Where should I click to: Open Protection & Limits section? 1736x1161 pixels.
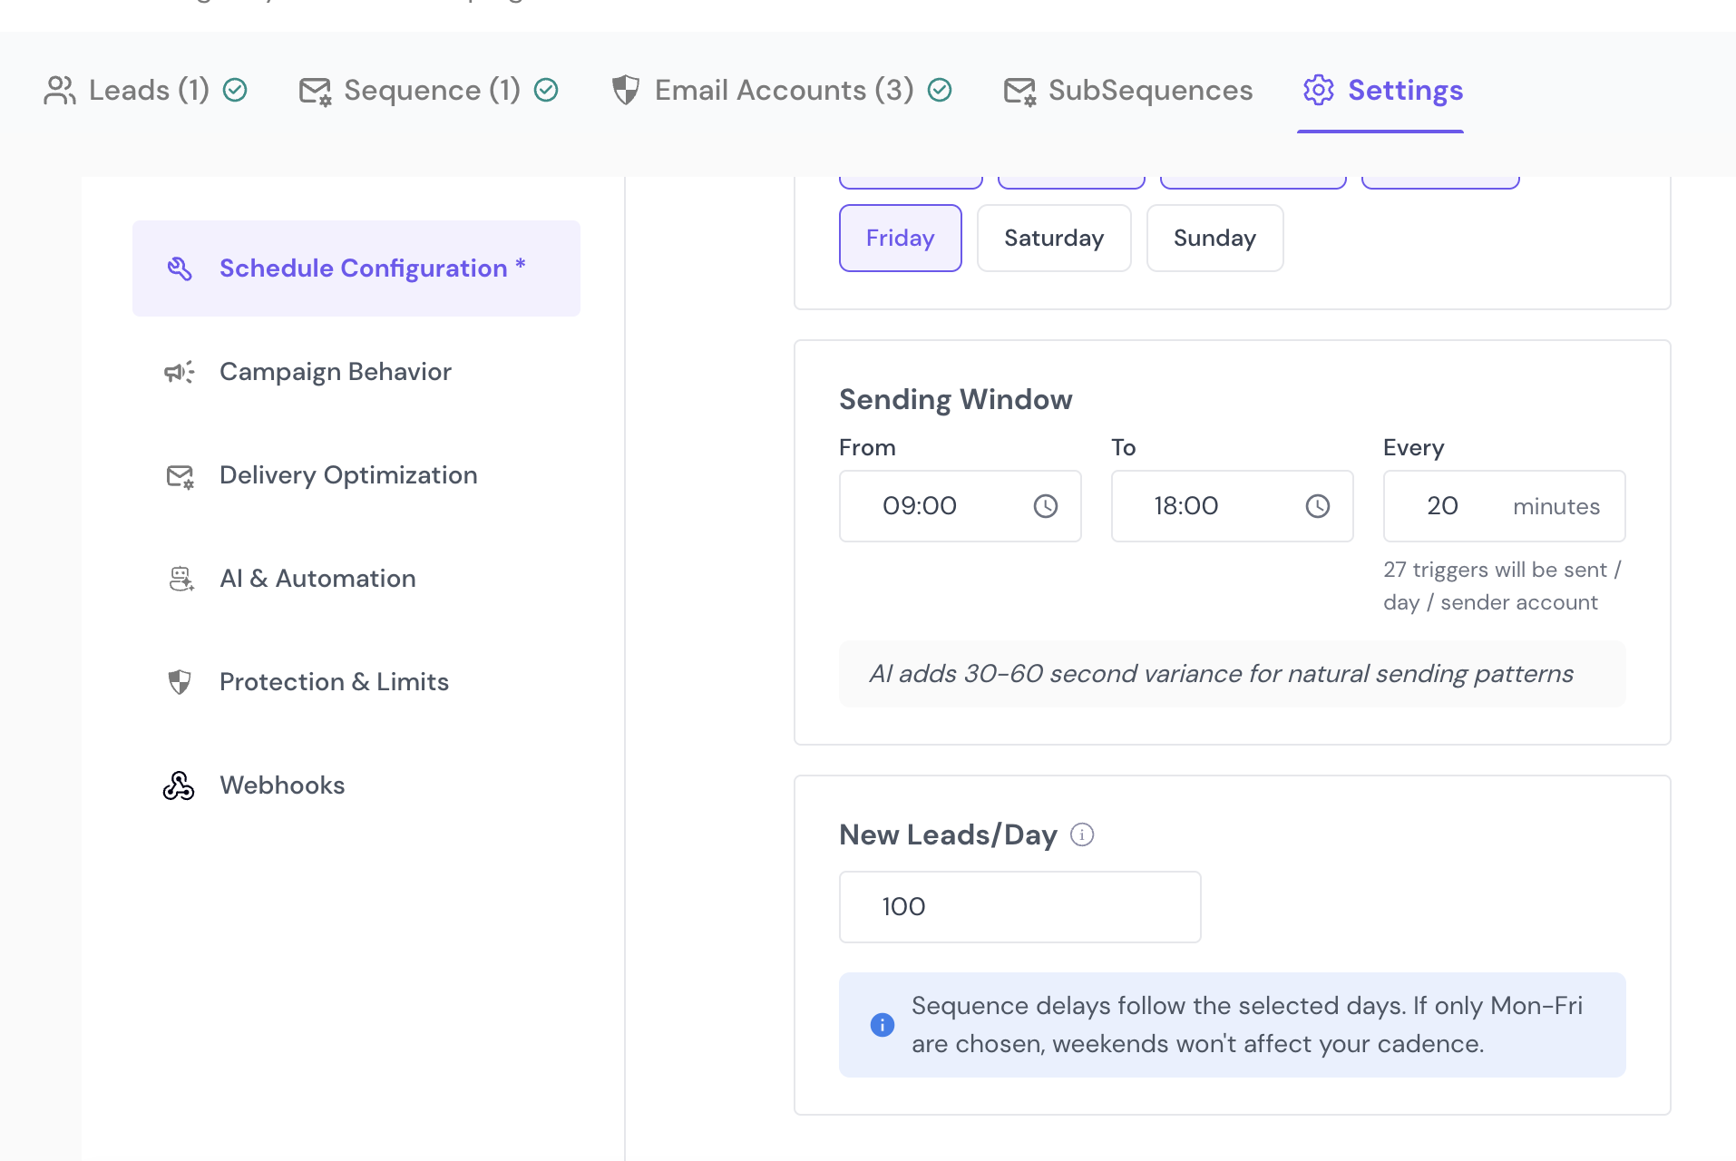(356, 682)
